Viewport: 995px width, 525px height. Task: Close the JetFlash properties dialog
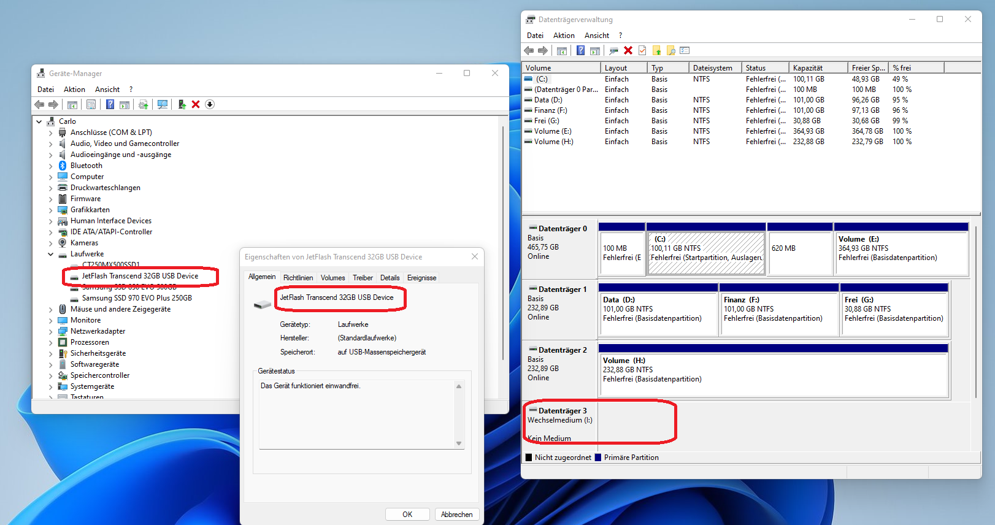click(475, 256)
